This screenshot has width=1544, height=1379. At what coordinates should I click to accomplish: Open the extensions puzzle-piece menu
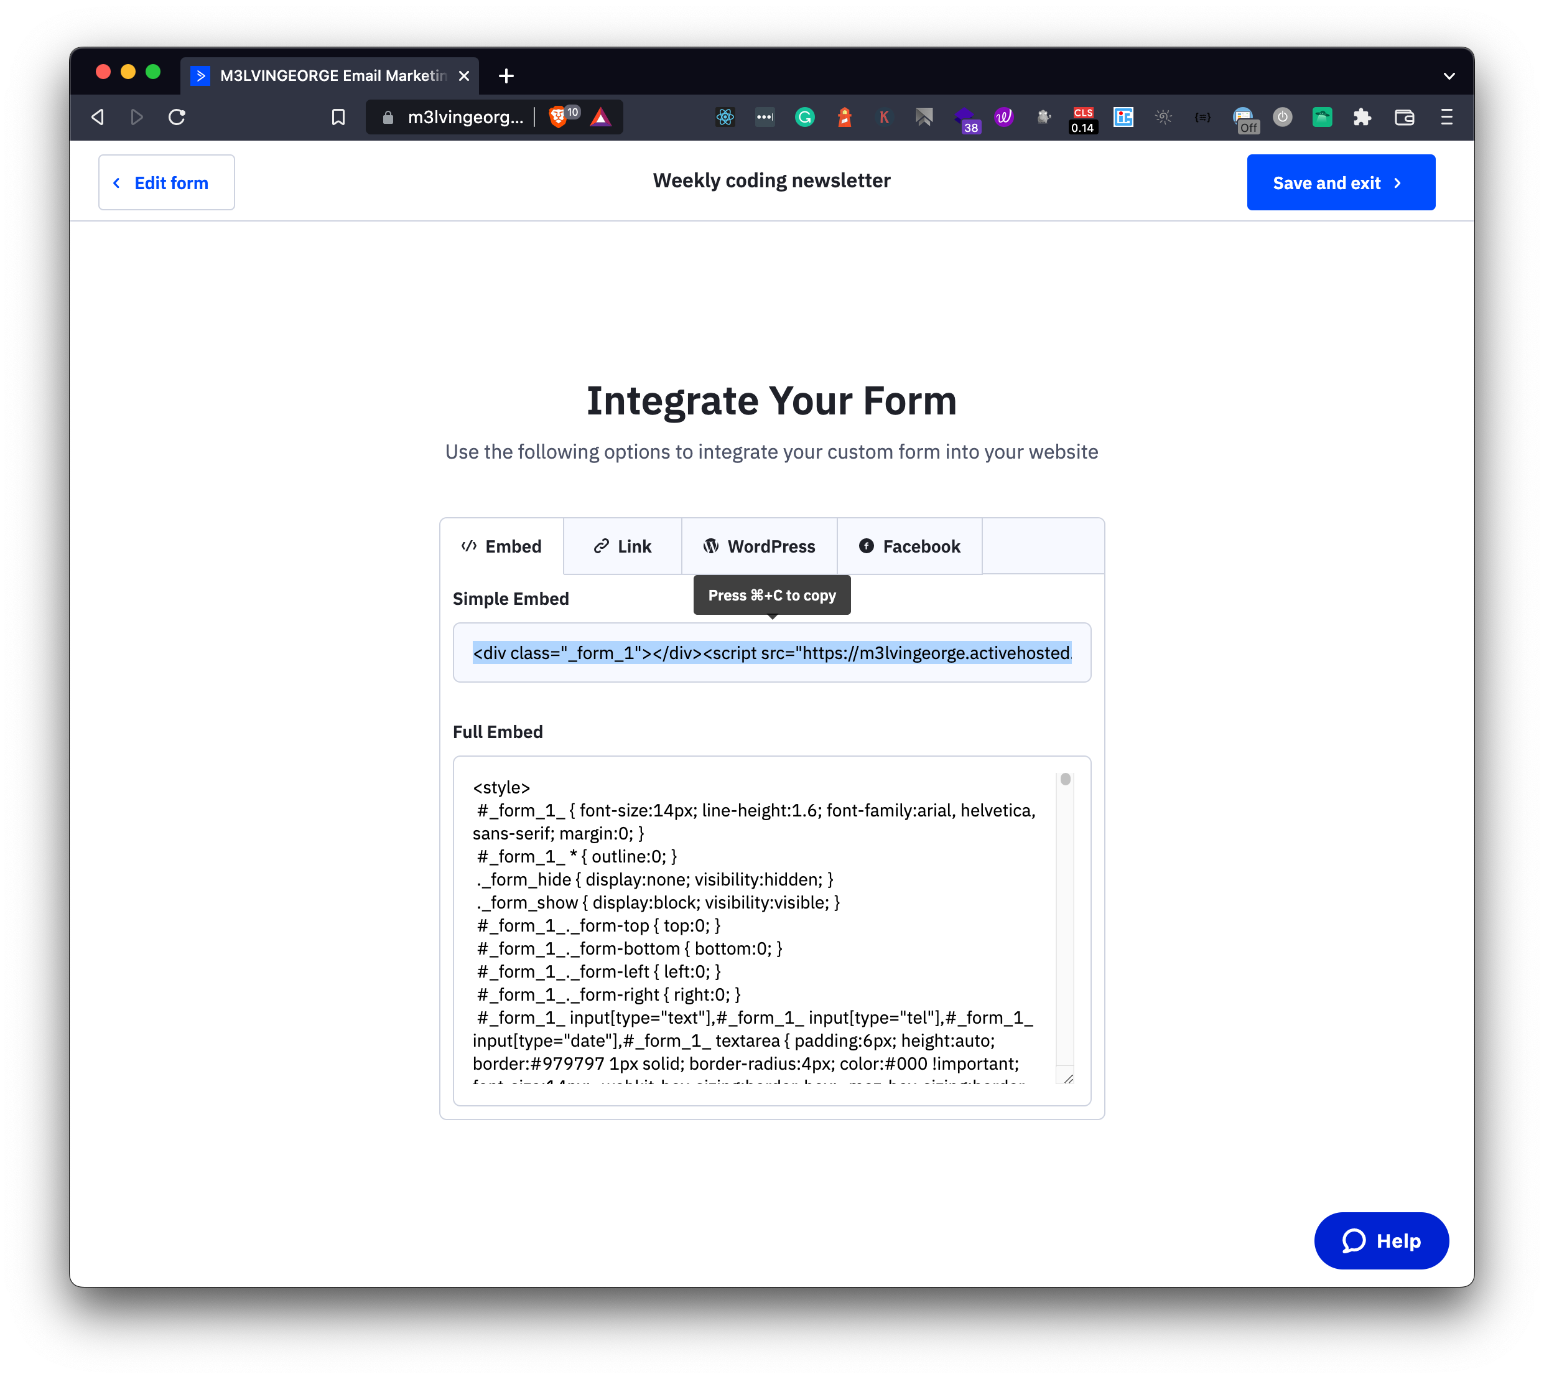[x=1362, y=118]
